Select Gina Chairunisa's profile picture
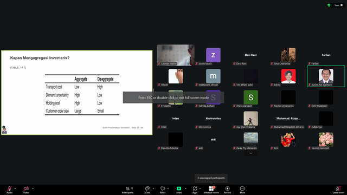Viewport: 347px width, 195px height. (288, 55)
